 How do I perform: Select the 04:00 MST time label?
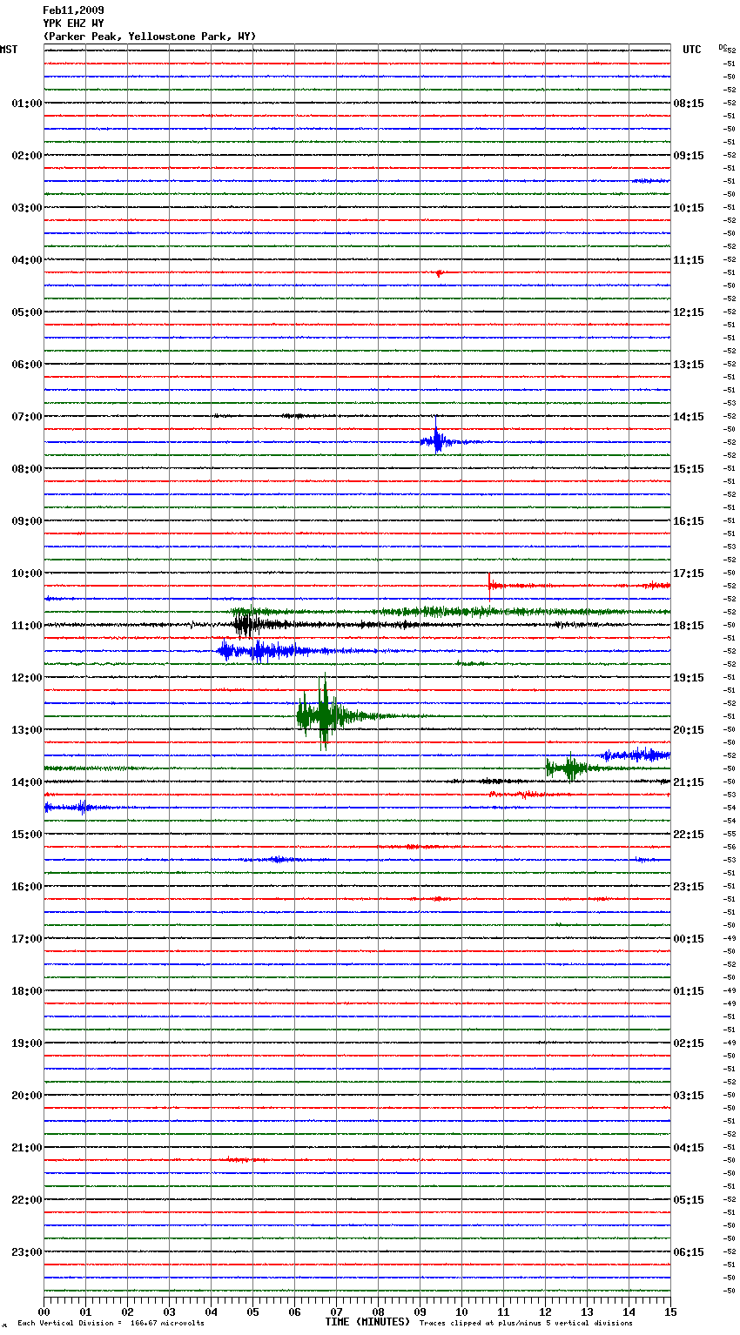(26, 260)
